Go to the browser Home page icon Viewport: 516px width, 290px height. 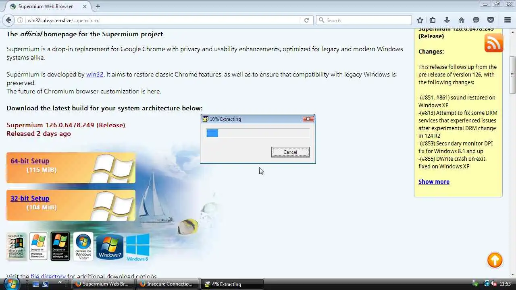(462, 20)
